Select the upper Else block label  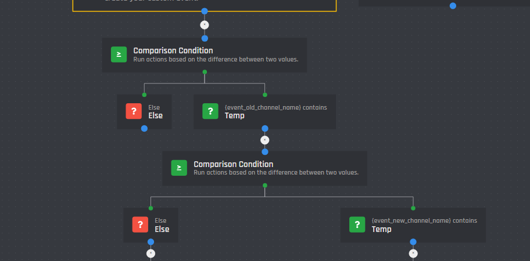click(x=155, y=115)
